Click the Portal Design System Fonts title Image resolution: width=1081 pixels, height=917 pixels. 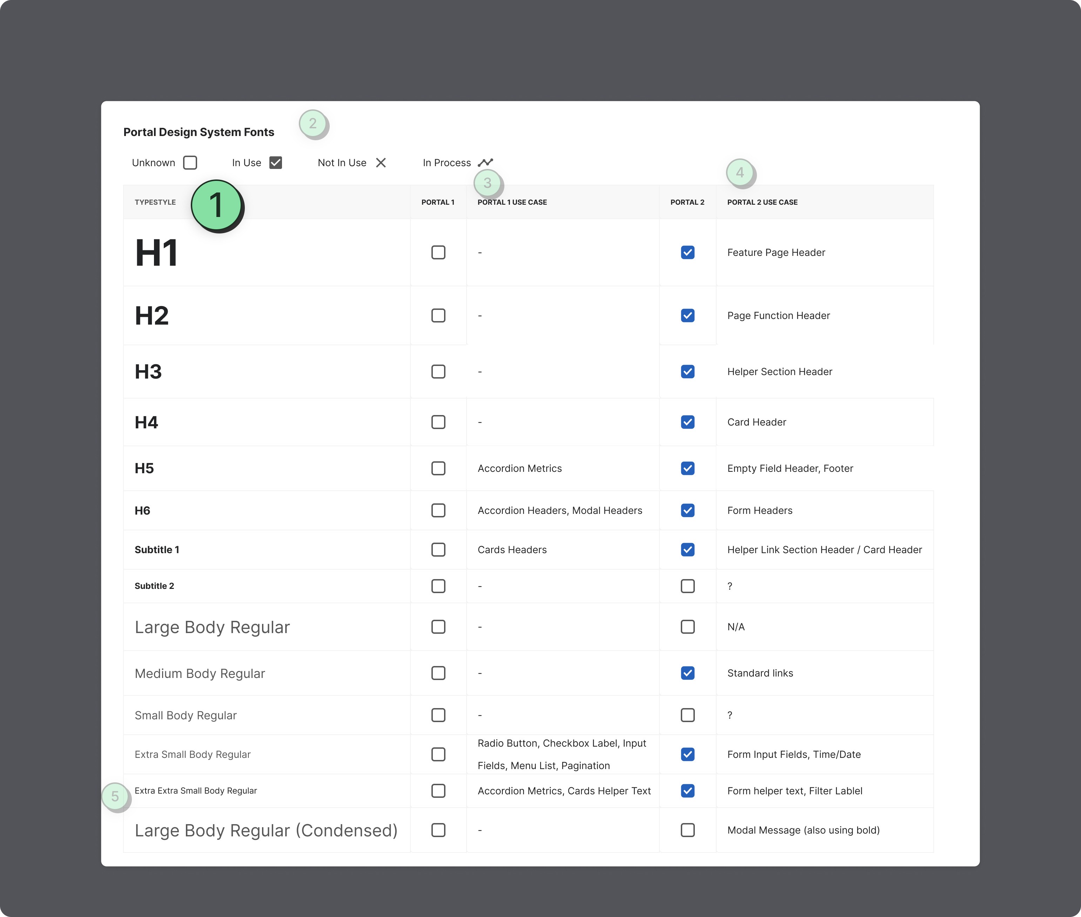point(199,132)
